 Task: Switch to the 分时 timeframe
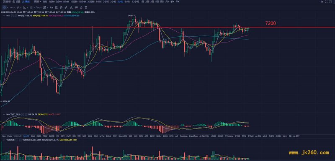[x=45, y=2]
